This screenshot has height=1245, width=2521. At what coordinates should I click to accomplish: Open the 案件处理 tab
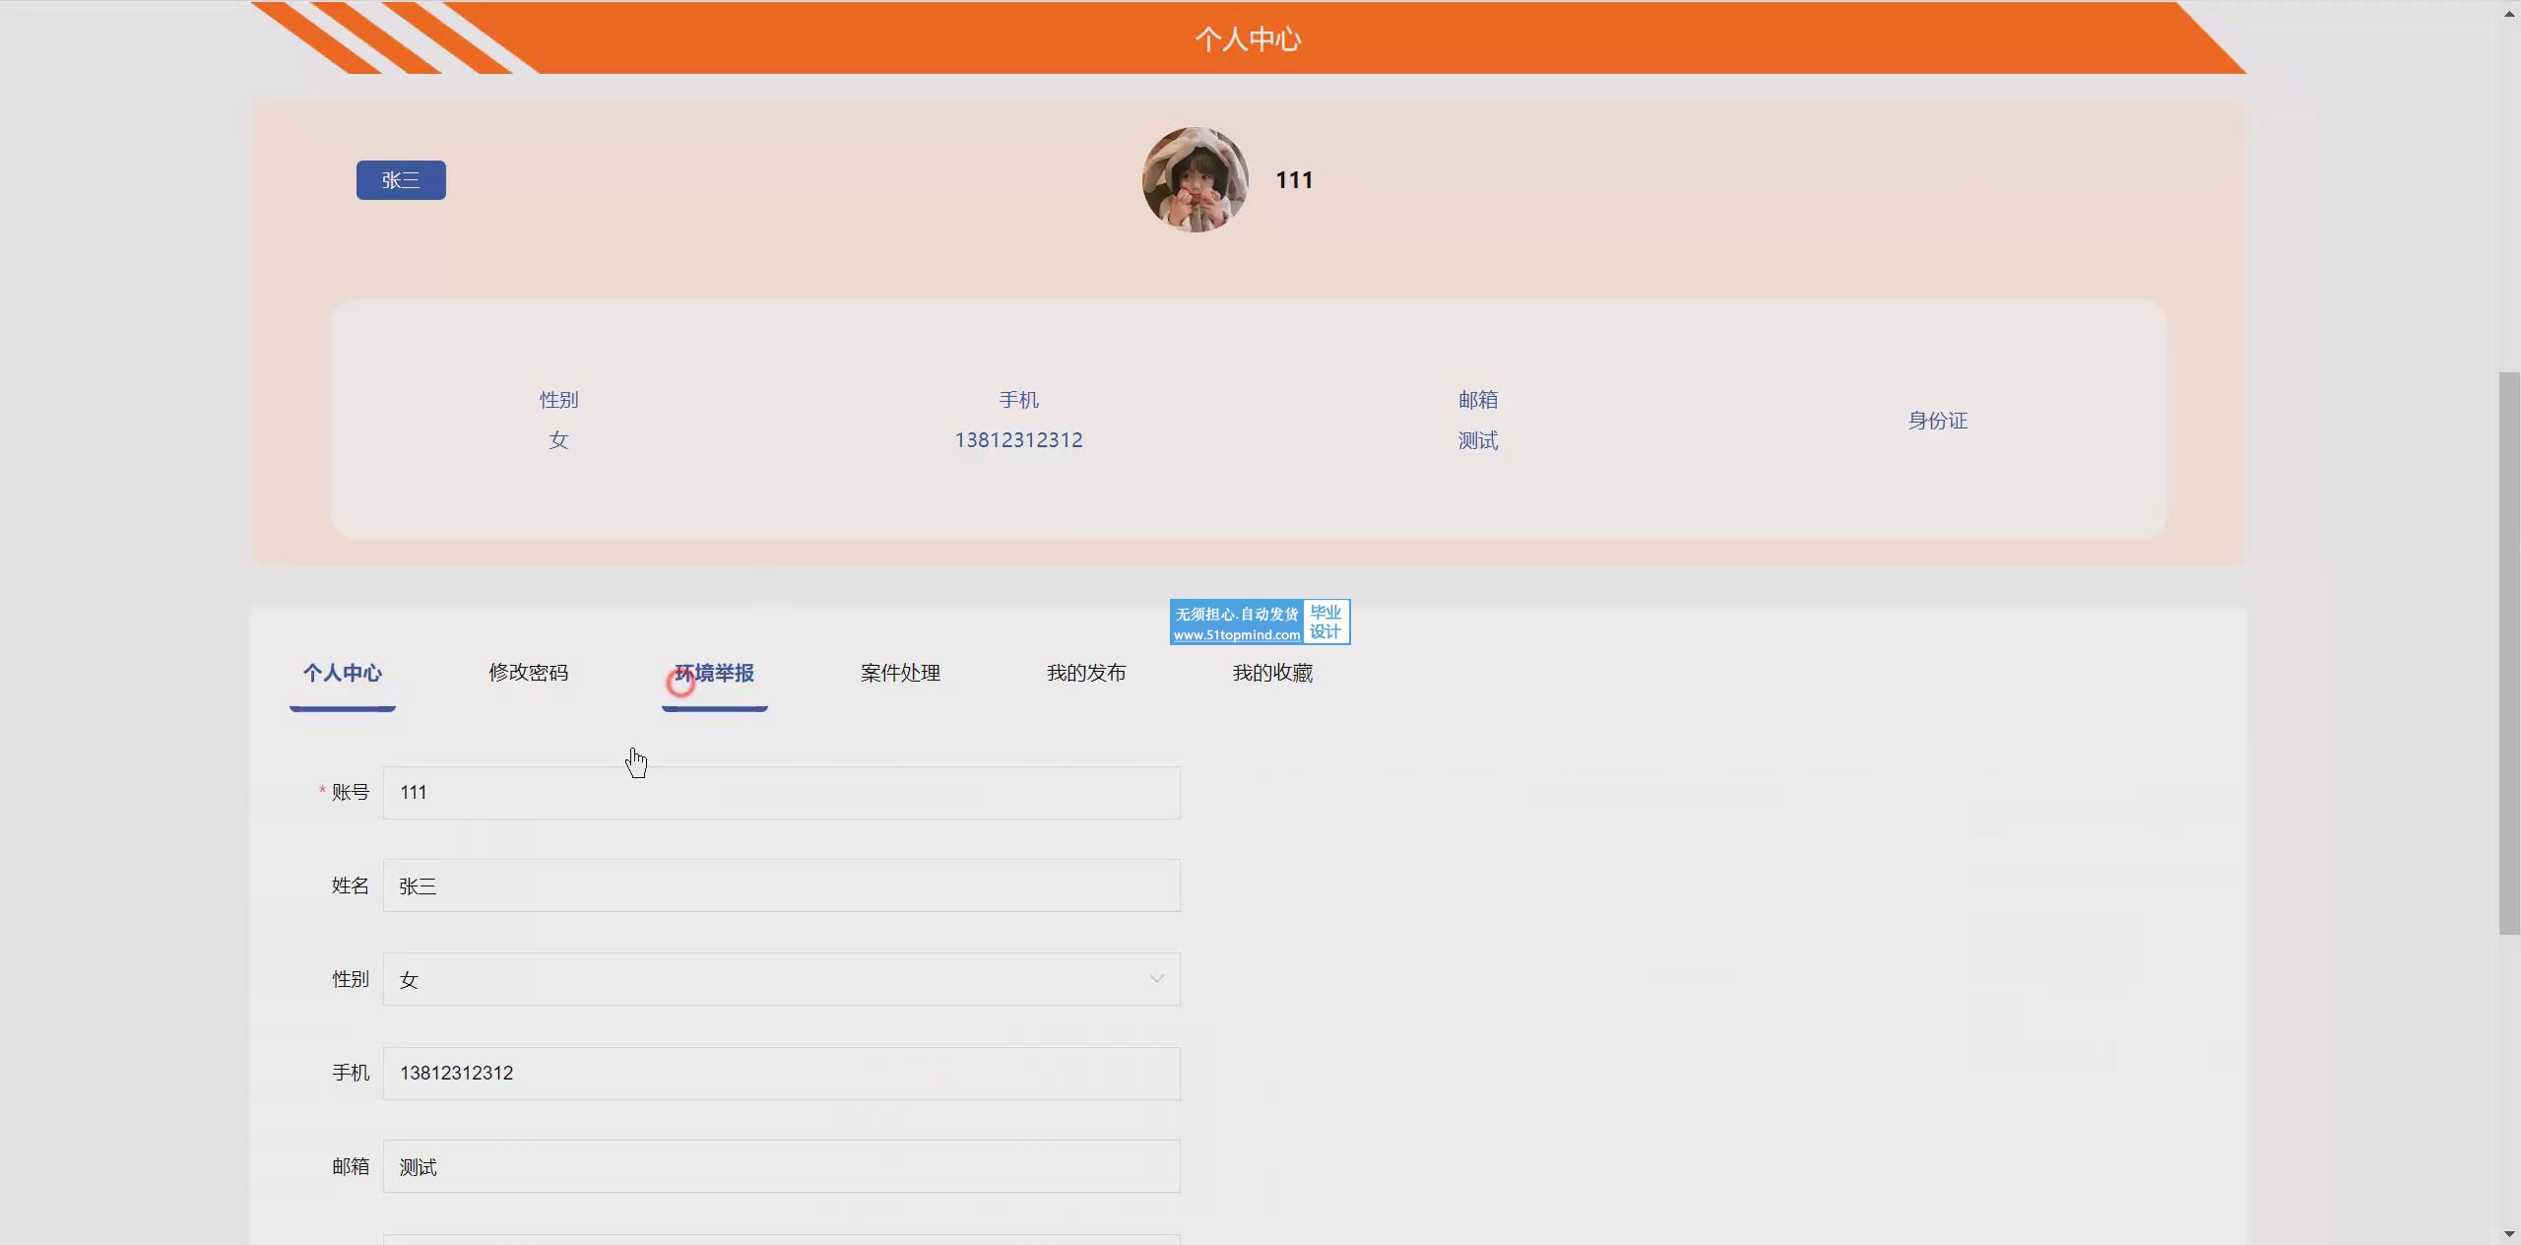(x=900, y=673)
